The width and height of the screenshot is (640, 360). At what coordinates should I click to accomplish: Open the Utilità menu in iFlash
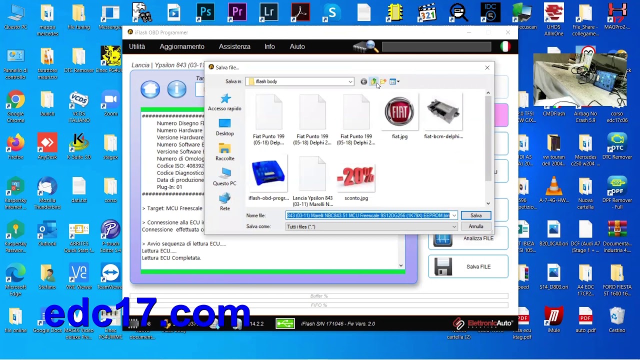(137, 46)
